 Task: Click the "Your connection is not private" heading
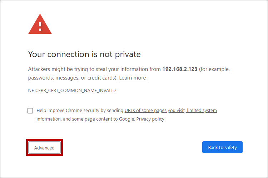point(84,54)
